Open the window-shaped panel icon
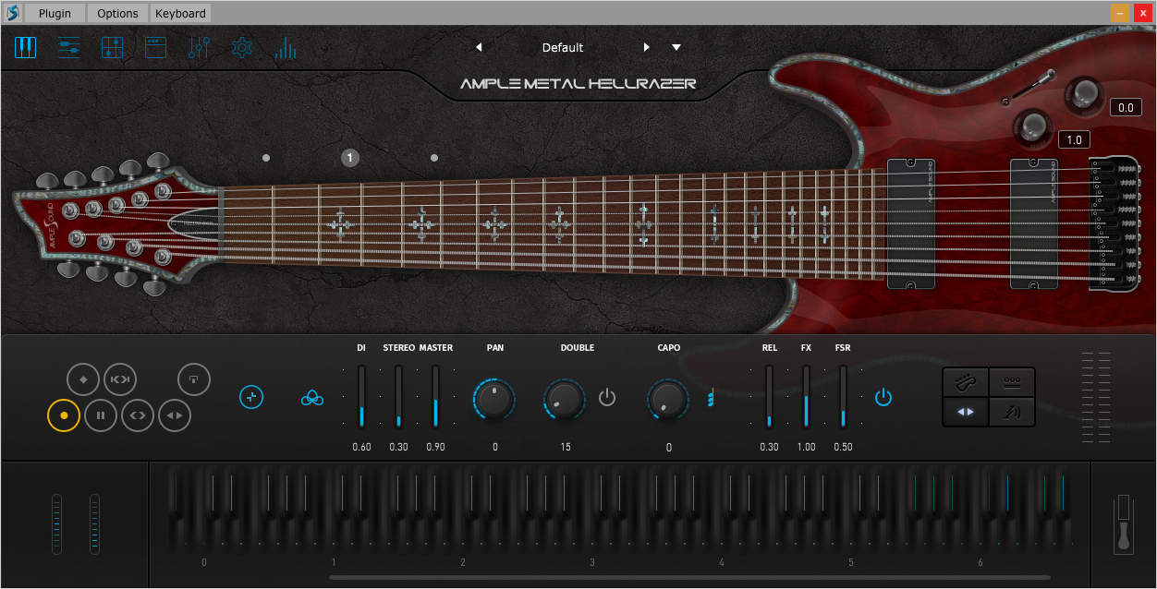Image resolution: width=1157 pixels, height=589 pixels. click(x=155, y=47)
